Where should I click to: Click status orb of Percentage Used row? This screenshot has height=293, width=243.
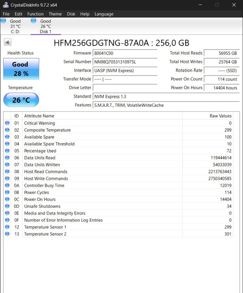(7, 150)
